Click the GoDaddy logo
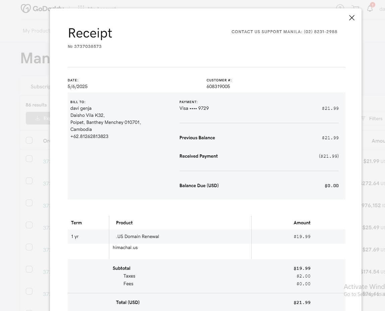The image size is (385, 311). tap(35, 8)
